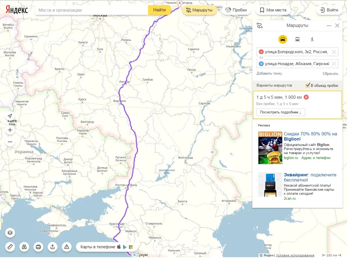Select car route mode icon
Viewport: 347px width, 258px height.
coord(283,39)
